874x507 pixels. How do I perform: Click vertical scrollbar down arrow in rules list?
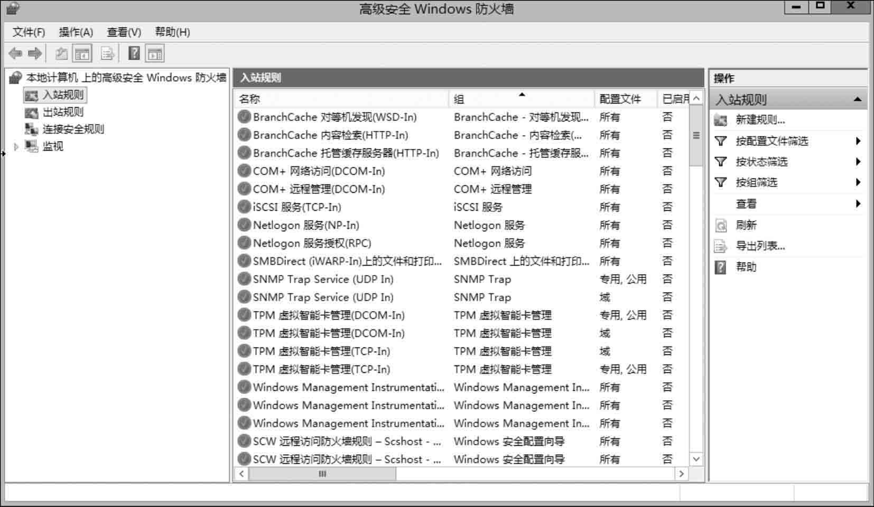click(696, 459)
